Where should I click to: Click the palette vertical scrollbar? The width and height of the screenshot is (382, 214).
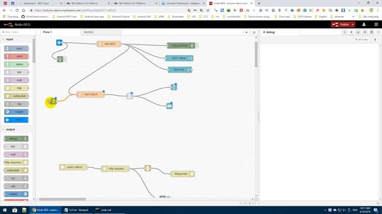pos(34,51)
